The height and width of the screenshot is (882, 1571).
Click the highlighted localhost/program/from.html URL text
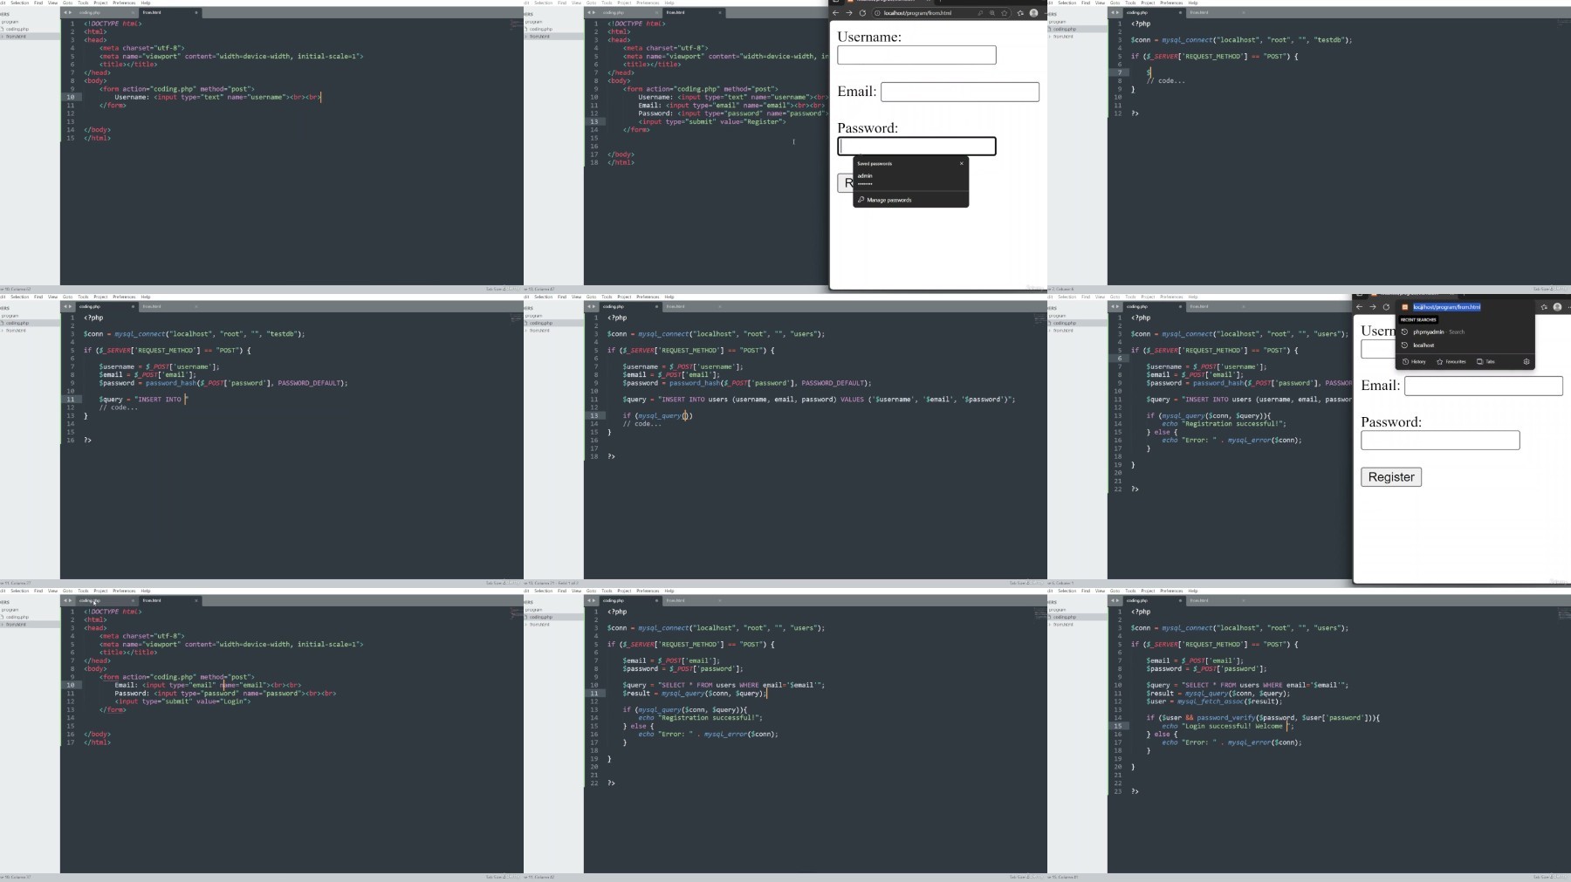click(1446, 307)
